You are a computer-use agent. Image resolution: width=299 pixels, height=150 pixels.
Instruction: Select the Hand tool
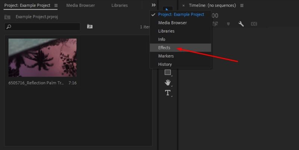[x=168, y=83]
